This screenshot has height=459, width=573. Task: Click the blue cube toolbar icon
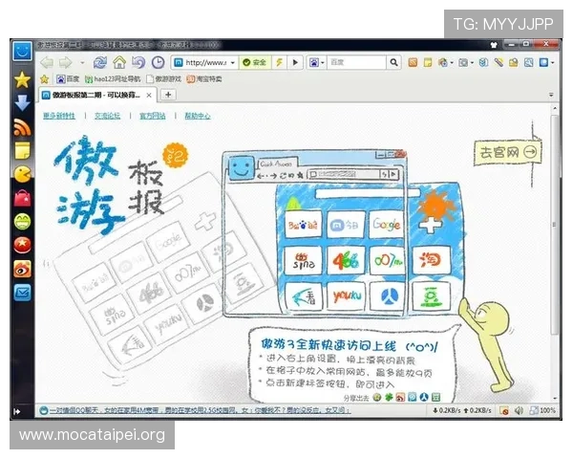(483, 63)
